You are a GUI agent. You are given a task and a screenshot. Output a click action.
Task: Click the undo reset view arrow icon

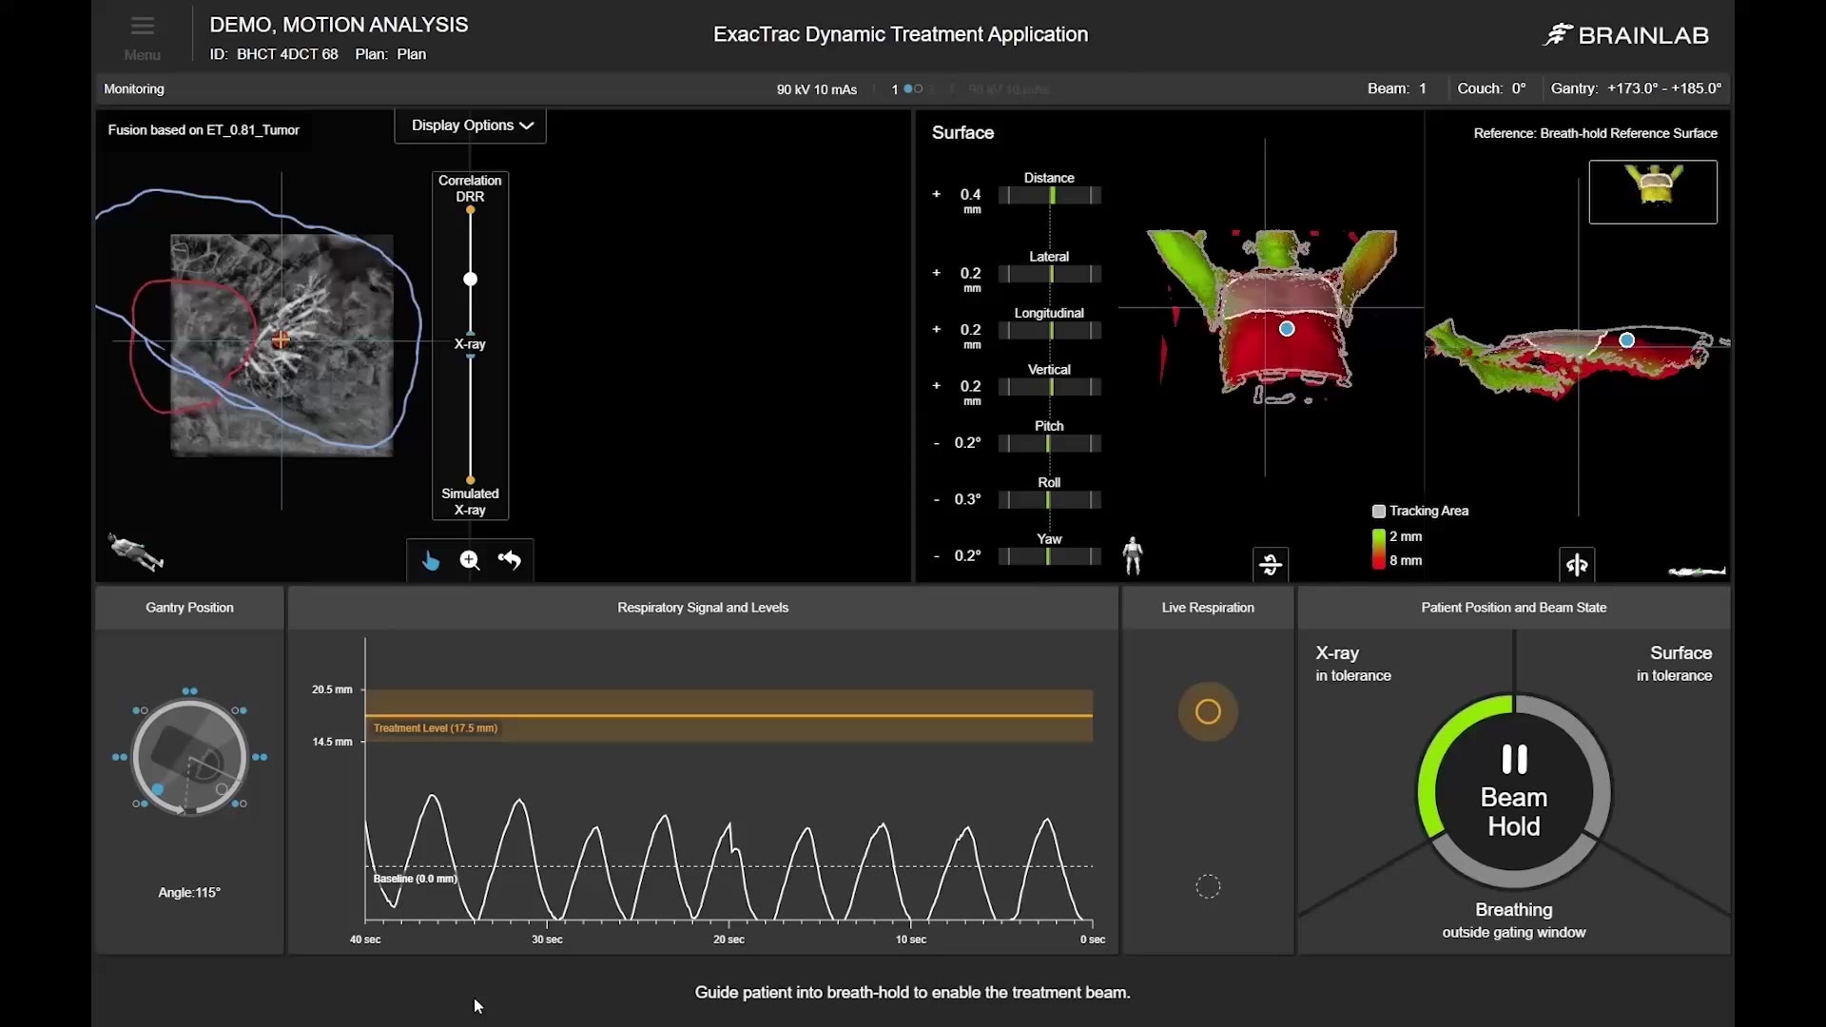(x=510, y=560)
